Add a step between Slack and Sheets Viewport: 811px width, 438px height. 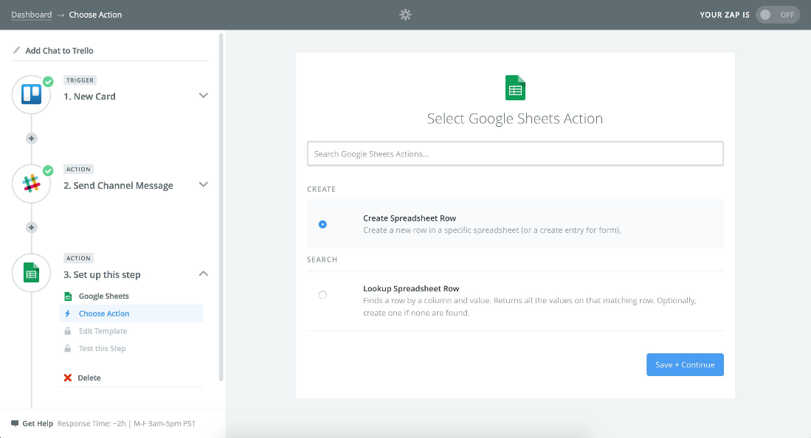point(31,228)
